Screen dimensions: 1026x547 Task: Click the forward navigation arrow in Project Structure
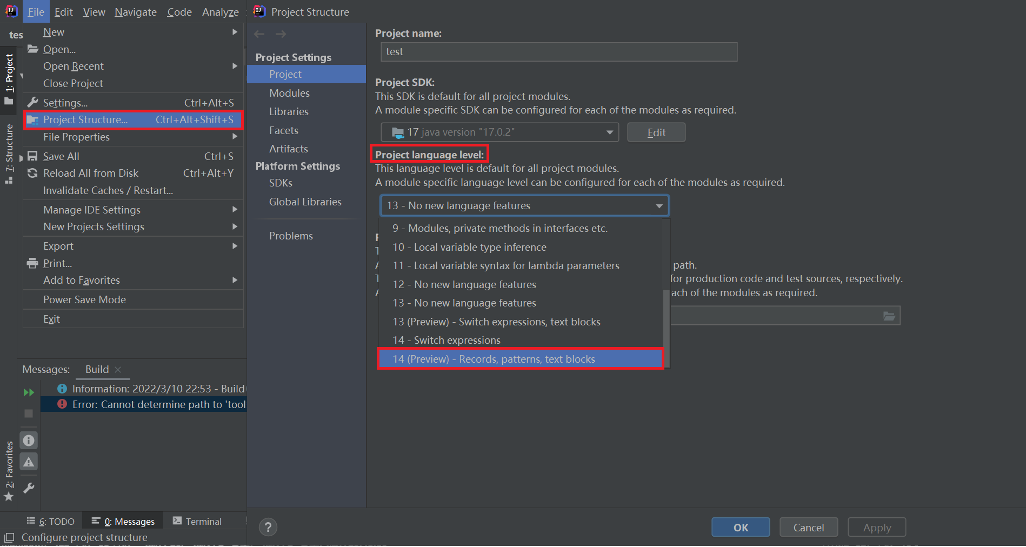281,34
